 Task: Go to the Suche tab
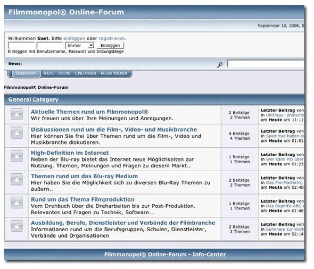click(64, 73)
